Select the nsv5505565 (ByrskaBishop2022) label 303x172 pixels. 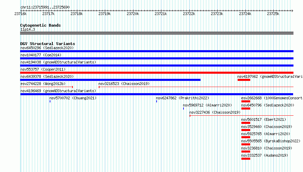click(x=271, y=141)
